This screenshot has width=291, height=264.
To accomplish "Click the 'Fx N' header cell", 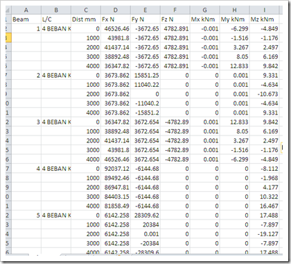I will [116, 19].
